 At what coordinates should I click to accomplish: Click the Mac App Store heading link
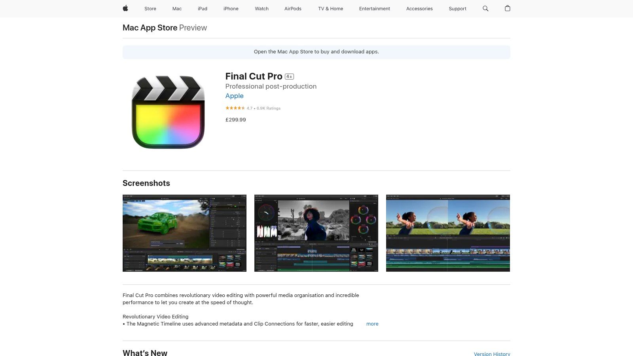tap(150, 28)
